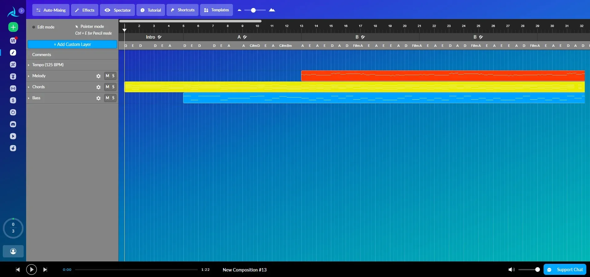Open Chords layer settings gear
Viewport: 590px width, 277px height.
coord(98,87)
